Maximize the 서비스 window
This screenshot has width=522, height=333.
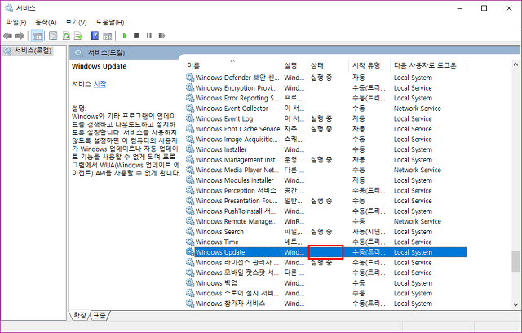484,8
